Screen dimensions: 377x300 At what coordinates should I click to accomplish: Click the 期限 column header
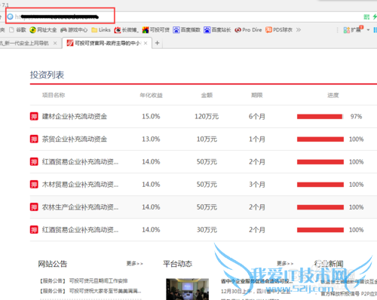[x=257, y=95]
